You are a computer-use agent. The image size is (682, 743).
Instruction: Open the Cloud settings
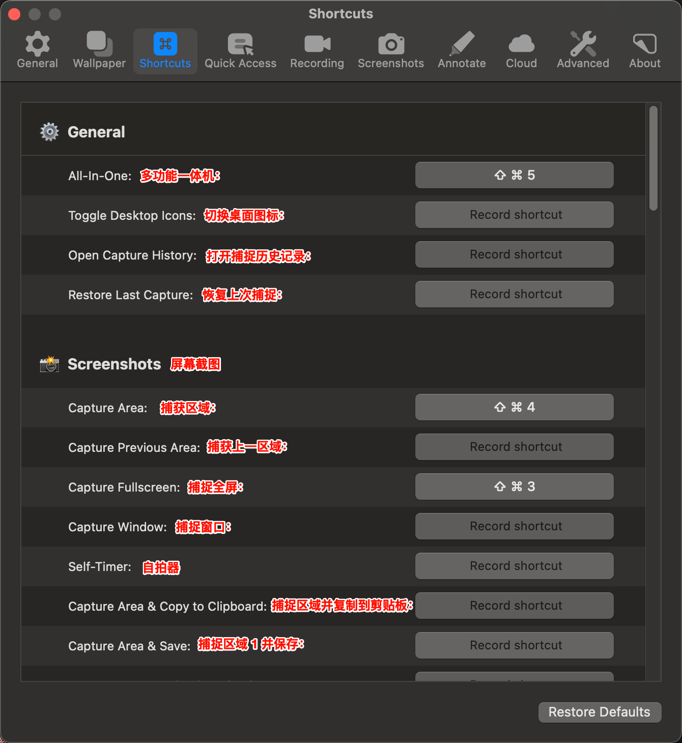tap(521, 48)
